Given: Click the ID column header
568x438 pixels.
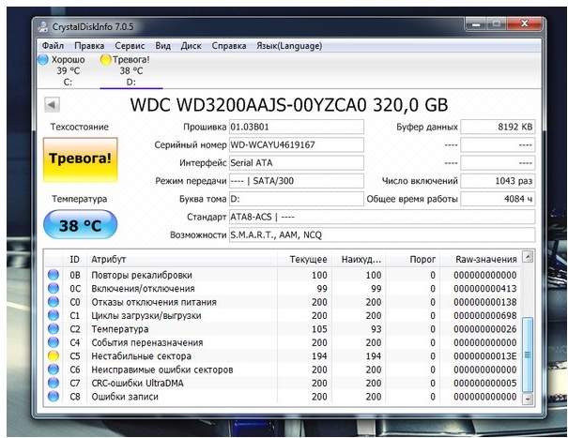Looking at the screenshot, I should (x=74, y=259).
